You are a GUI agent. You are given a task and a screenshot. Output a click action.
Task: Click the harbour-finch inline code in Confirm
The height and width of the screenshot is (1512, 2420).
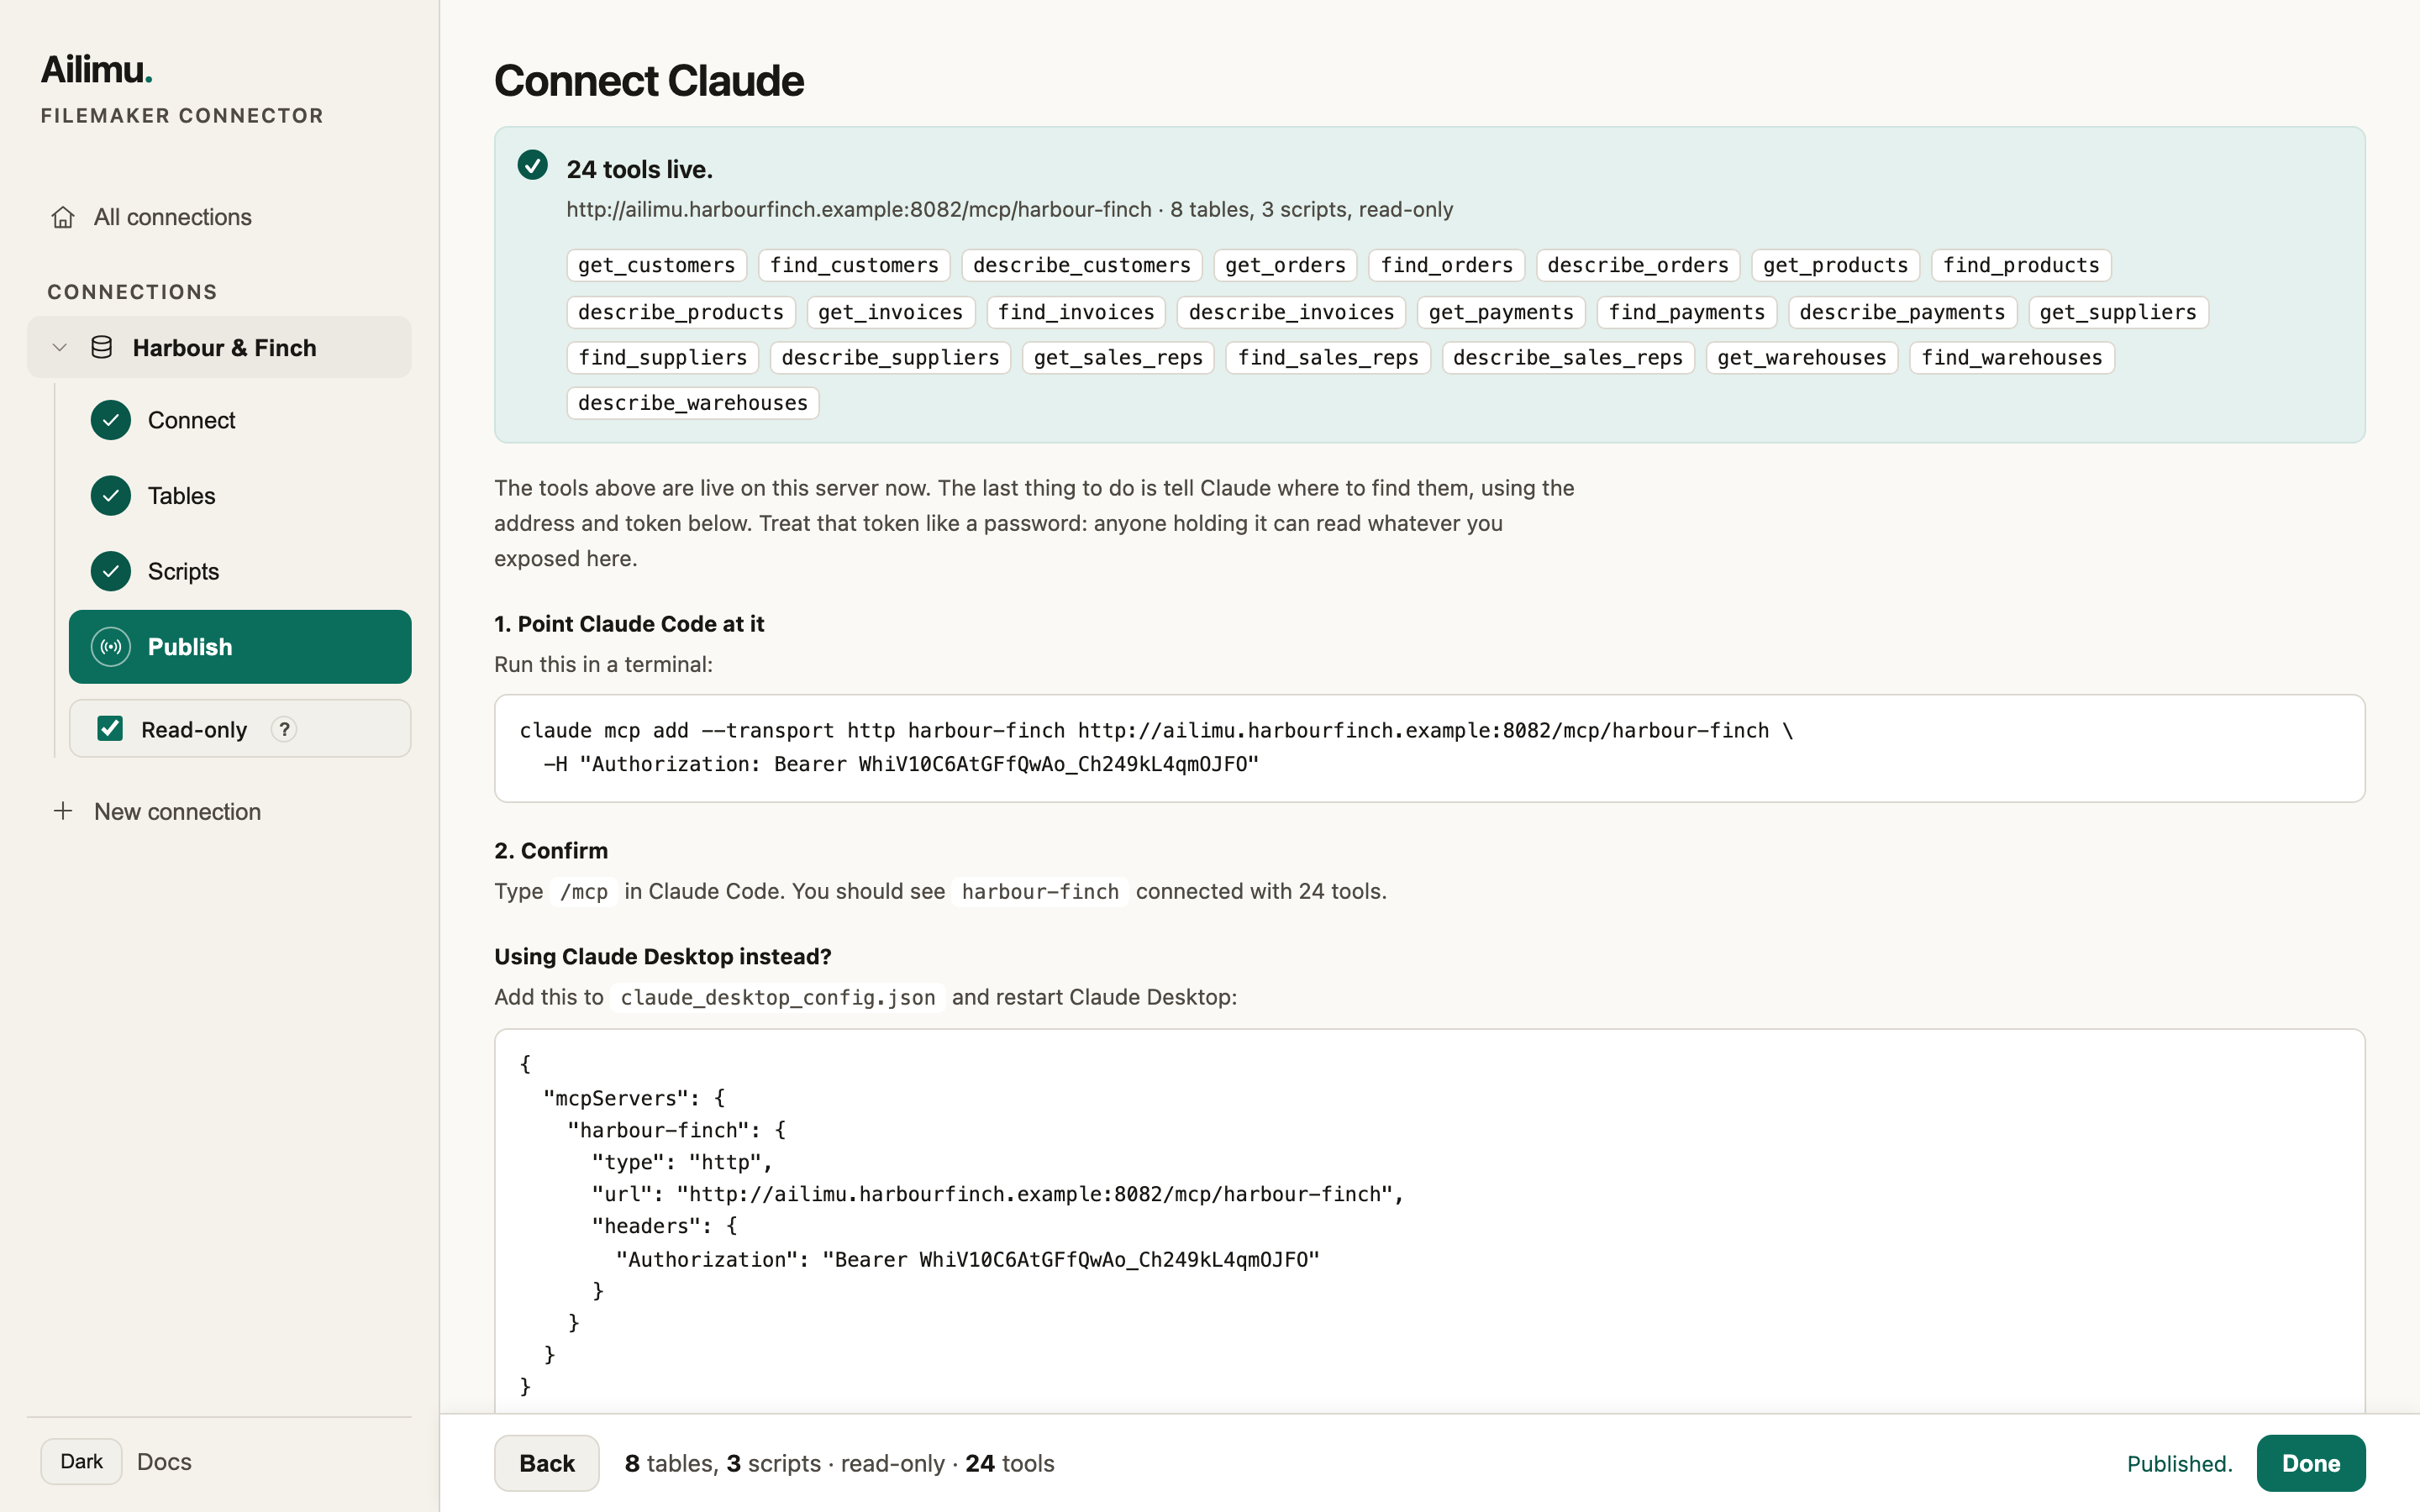point(1040,891)
